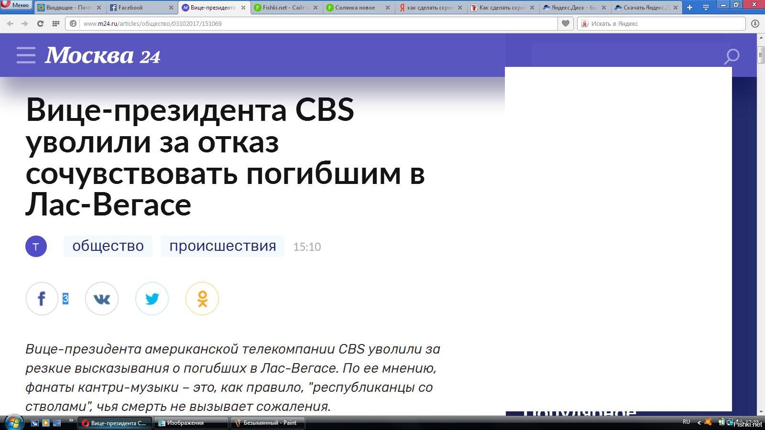The image size is (765, 430).
Task: Show hidden tray icons arrow
Action: click(x=699, y=423)
